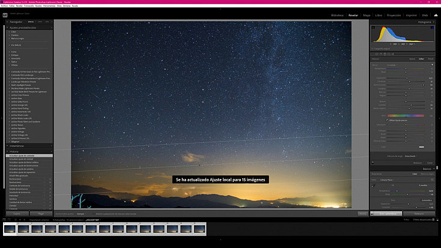Collapse the Navegador panel
The height and width of the screenshot is (248, 441).
(7, 22)
